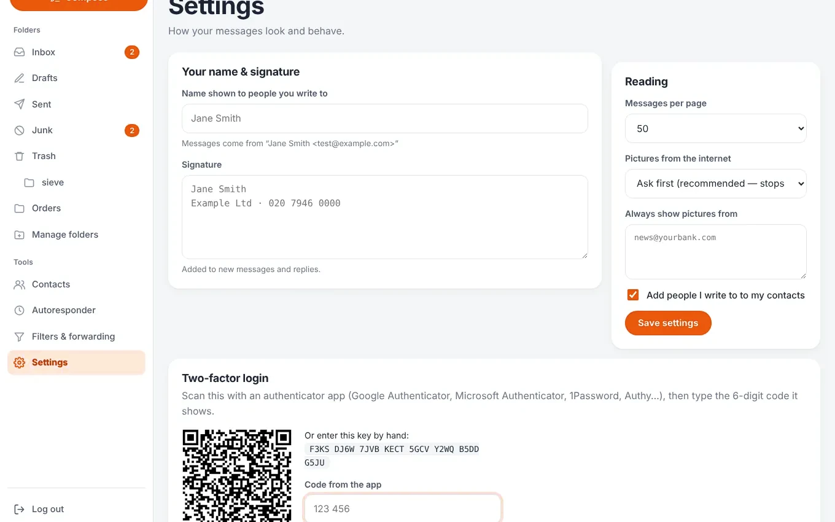
Task: Click the Trash bin icon
Action: 20,156
